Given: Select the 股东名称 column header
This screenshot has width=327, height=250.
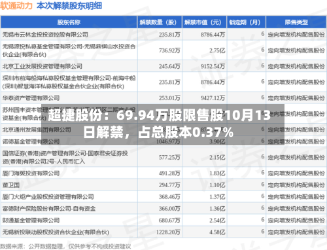Looking at the screenshot, I should tap(69, 22).
